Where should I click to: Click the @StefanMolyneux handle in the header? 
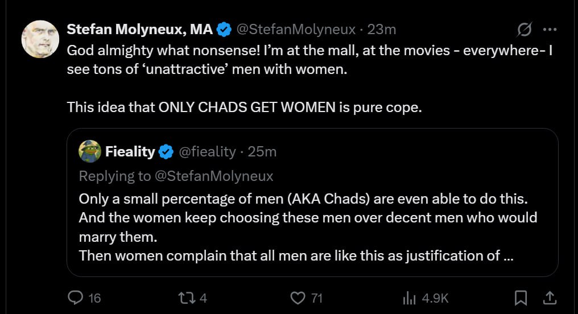click(x=295, y=29)
